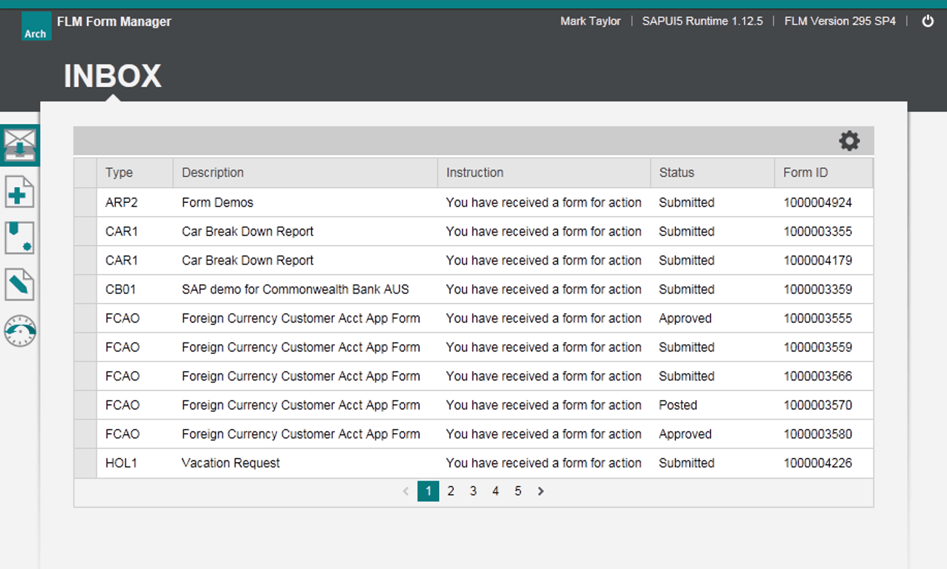The image size is (947, 569).
Task: Select row selector for HOL1 Vacation Request
Action: 85,463
